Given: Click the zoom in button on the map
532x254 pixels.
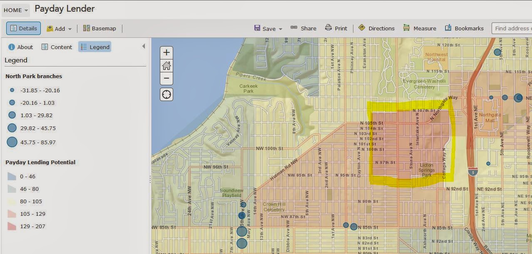Looking at the screenshot, I should pyautogui.click(x=166, y=52).
